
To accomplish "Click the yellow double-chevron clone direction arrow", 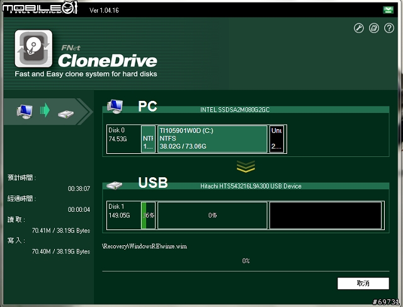I will coord(246,166).
